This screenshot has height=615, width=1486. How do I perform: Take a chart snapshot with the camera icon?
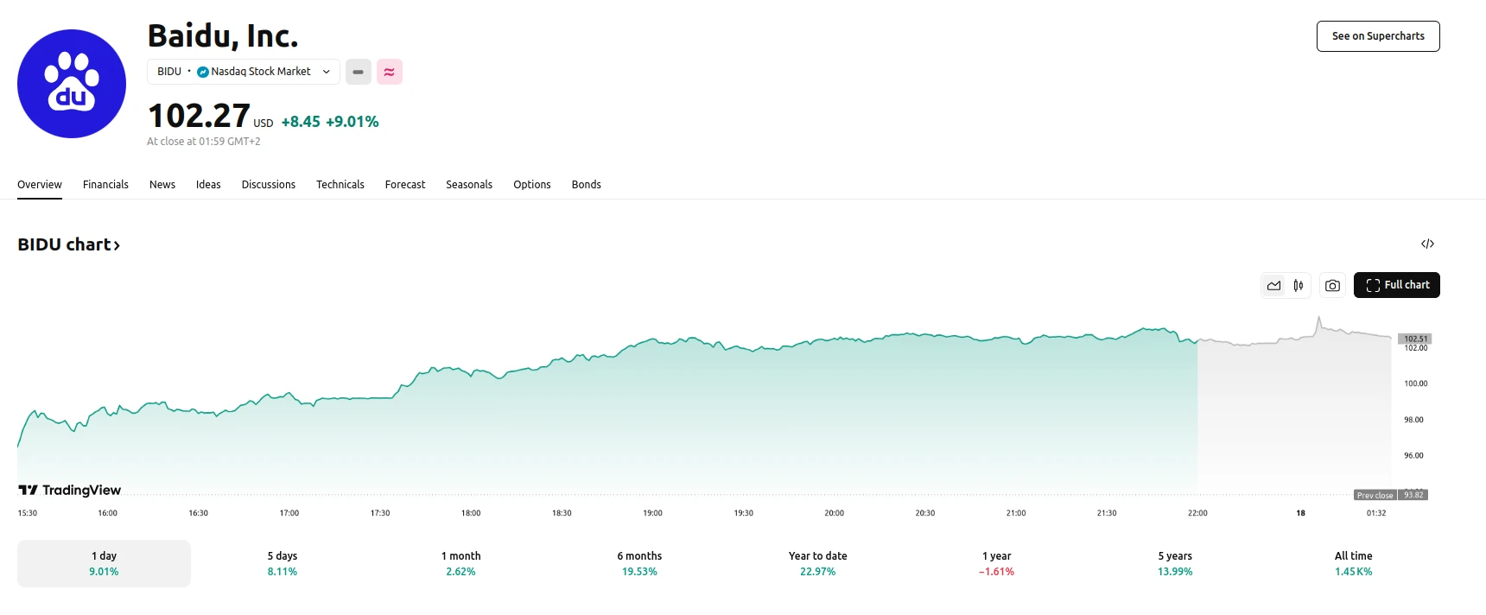[1332, 285]
